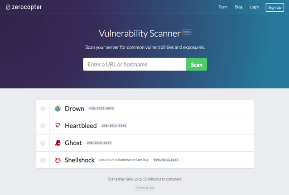Toggle the Heartbleed status circle

(43, 126)
